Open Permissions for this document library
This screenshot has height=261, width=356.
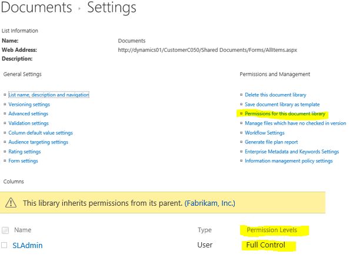point(285,113)
